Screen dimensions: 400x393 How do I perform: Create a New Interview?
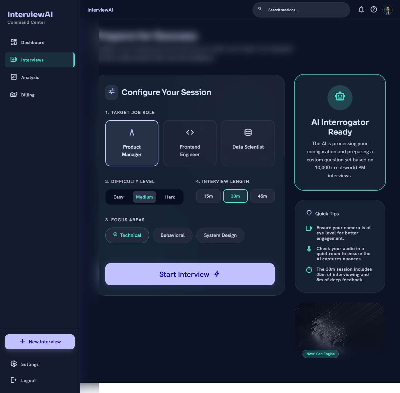pos(40,342)
